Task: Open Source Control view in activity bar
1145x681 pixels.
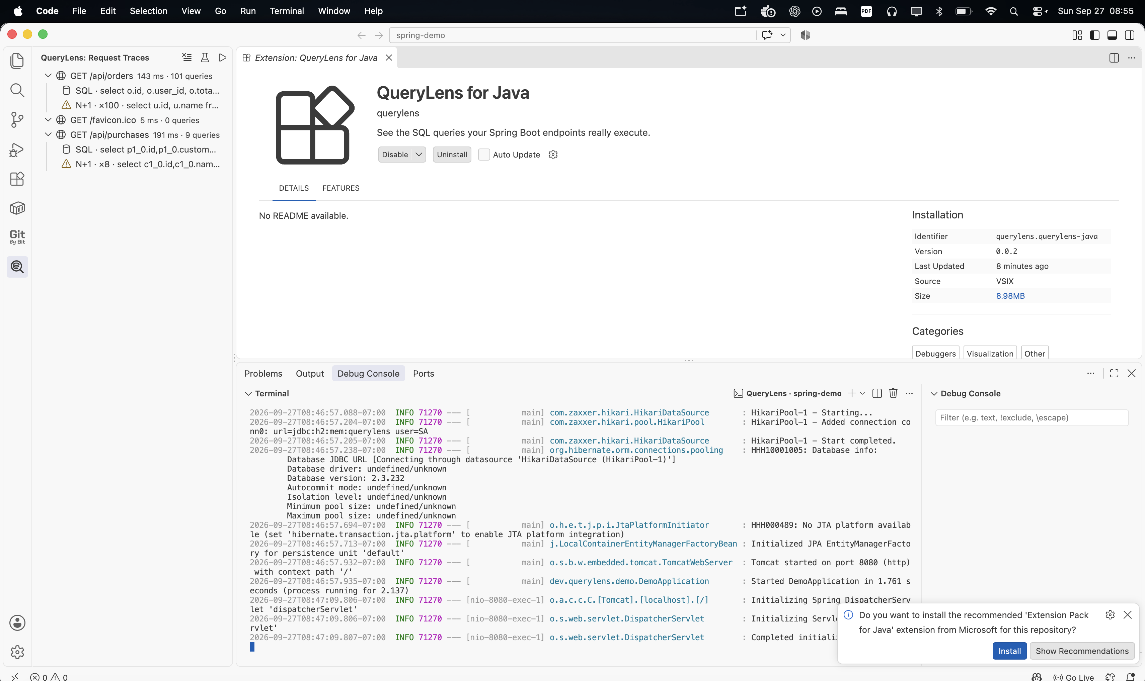Action: point(17,120)
